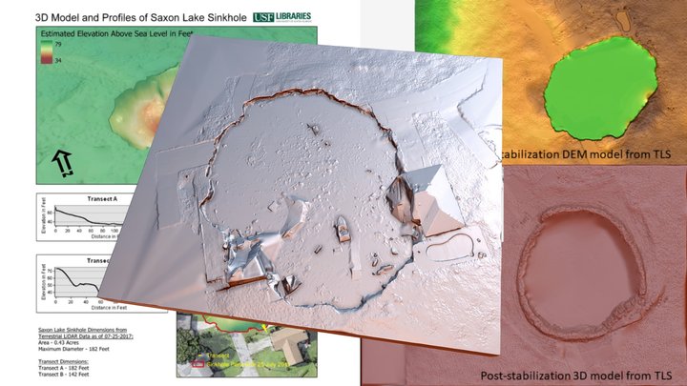Click the yellow Transect legend marker in aerial photo
This screenshot has width=687, height=386.
200,356
